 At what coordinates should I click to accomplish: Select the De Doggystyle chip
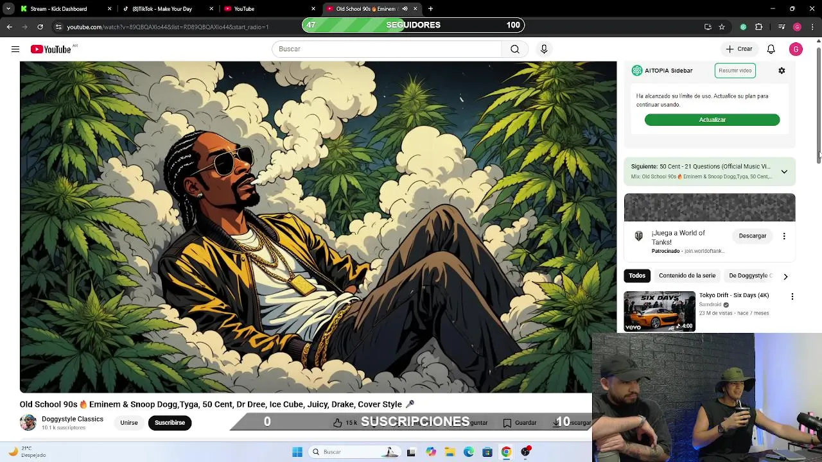[749, 275]
